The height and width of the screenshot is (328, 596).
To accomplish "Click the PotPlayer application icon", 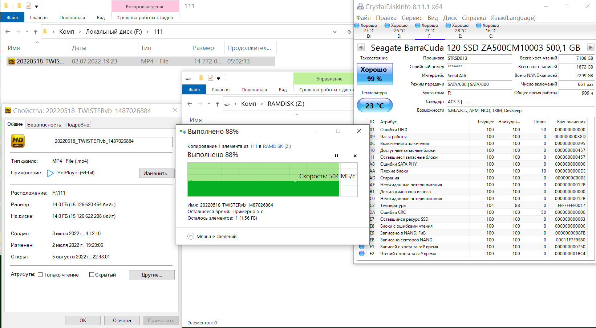I will (x=50, y=173).
